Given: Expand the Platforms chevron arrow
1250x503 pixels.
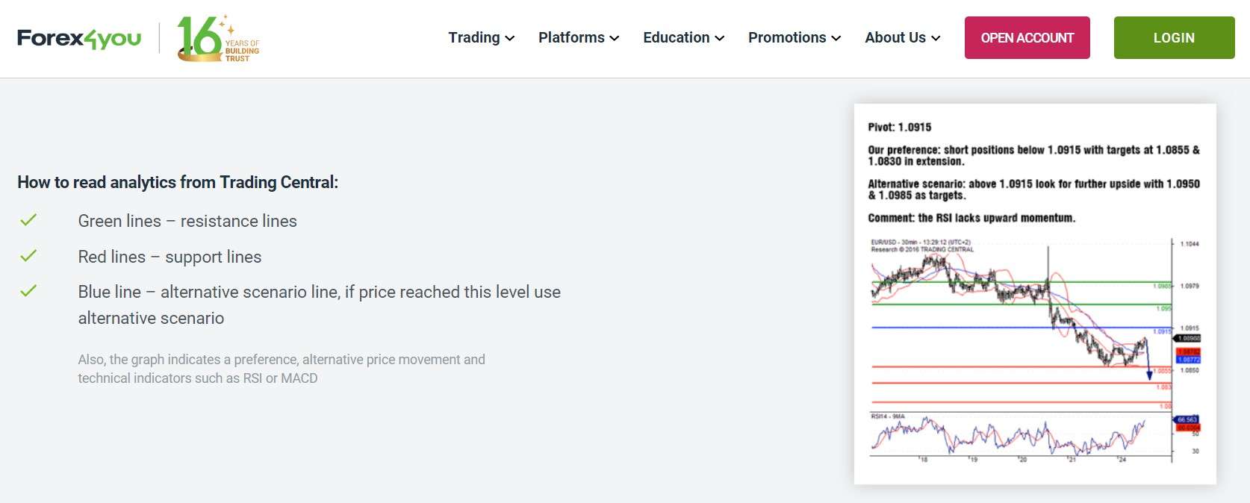Looking at the screenshot, I should (x=615, y=38).
